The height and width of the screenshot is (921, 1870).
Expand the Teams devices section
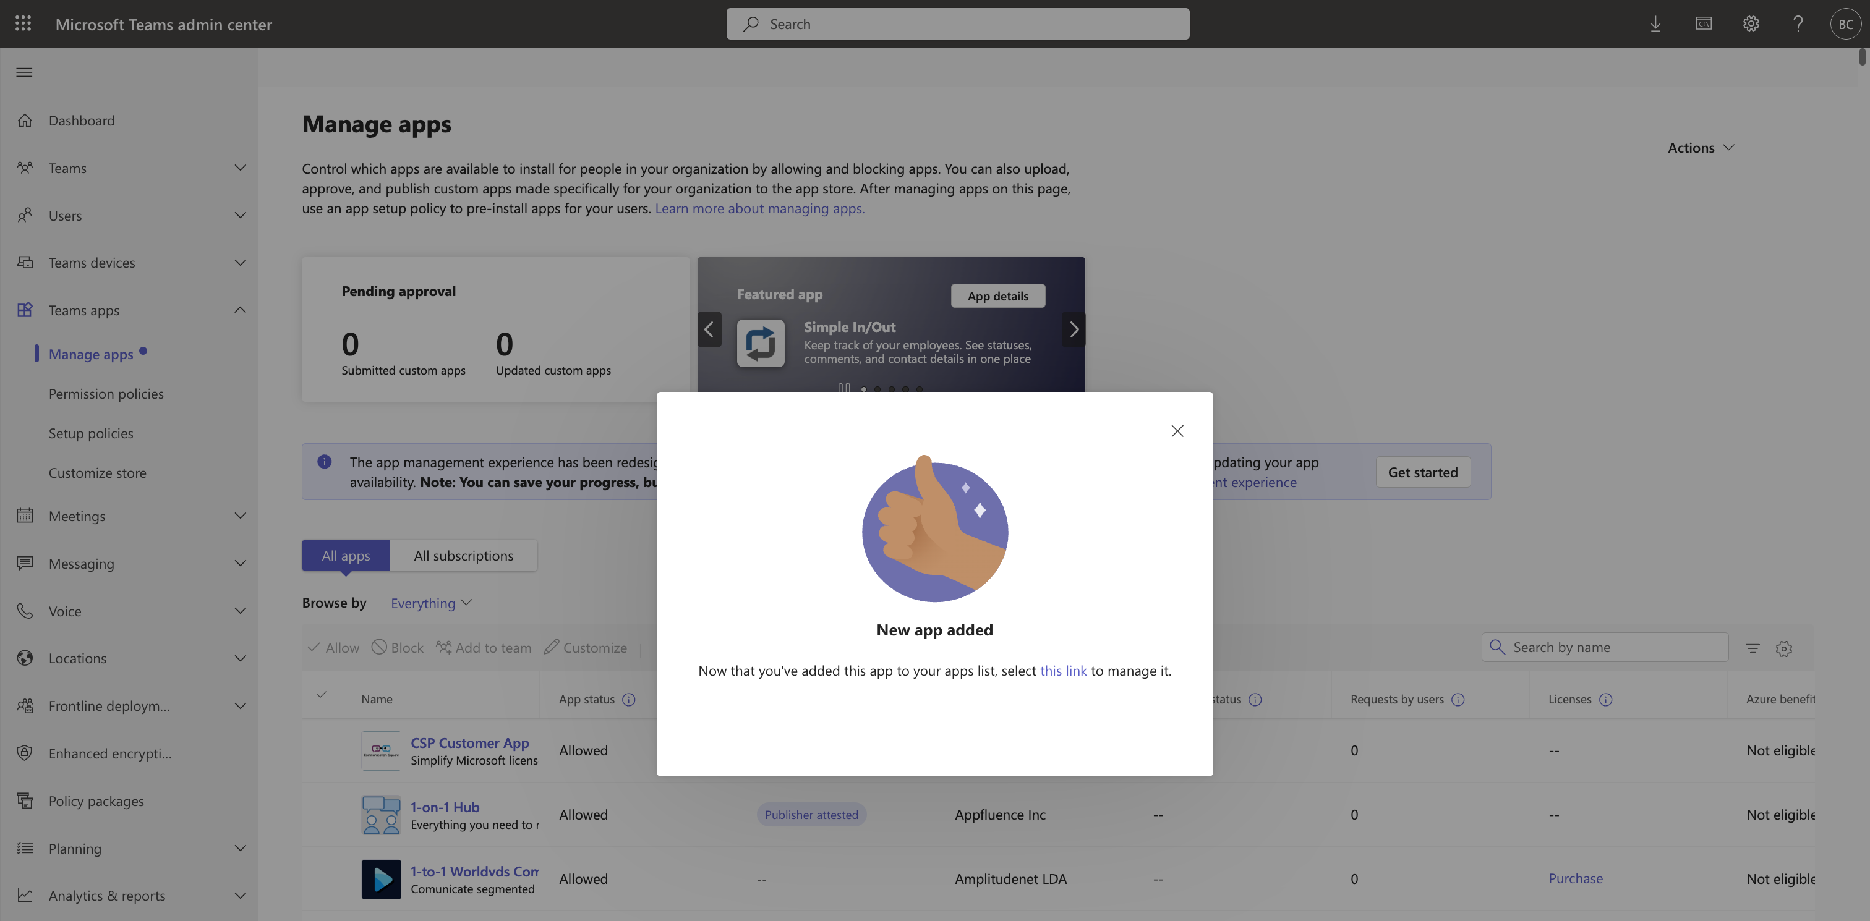pos(241,263)
